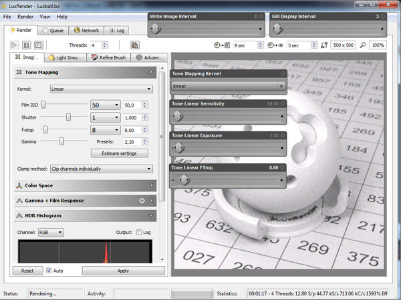The width and height of the screenshot is (401, 300).
Task: Click the 8 sec write interval stepper
Action: [x=261, y=45]
